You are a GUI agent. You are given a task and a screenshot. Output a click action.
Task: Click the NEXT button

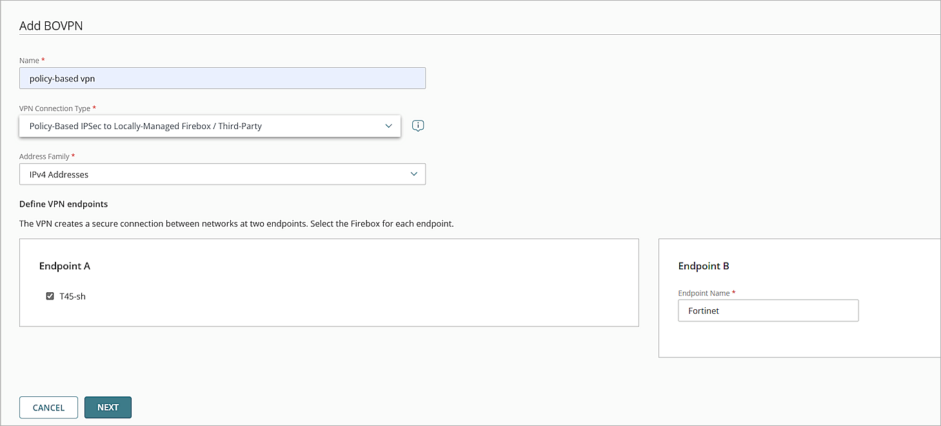click(108, 407)
